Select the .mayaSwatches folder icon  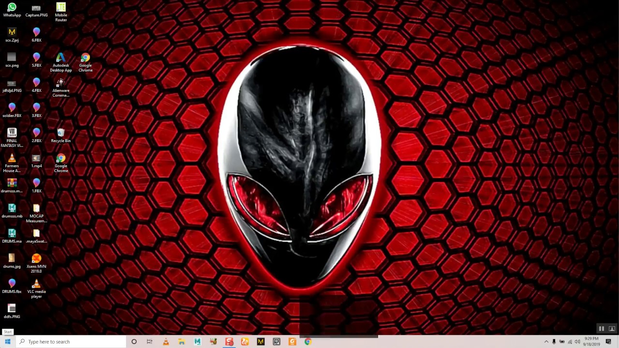click(36, 236)
